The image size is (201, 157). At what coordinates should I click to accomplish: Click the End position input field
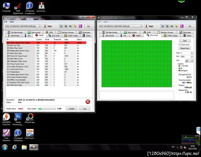coord(186,57)
